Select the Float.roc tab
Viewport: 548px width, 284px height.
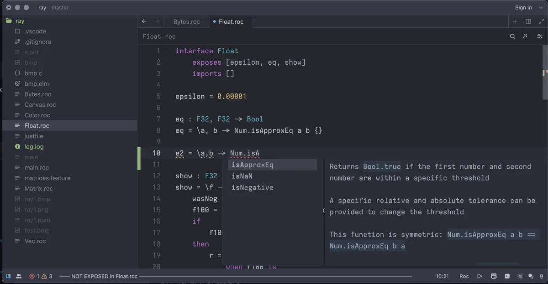(x=231, y=21)
